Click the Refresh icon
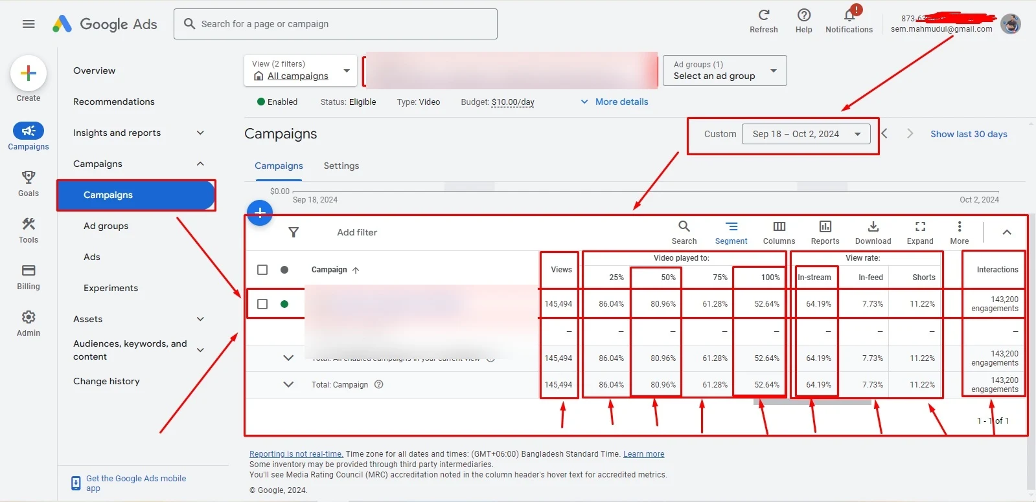This screenshot has height=502, width=1036. coord(764,15)
